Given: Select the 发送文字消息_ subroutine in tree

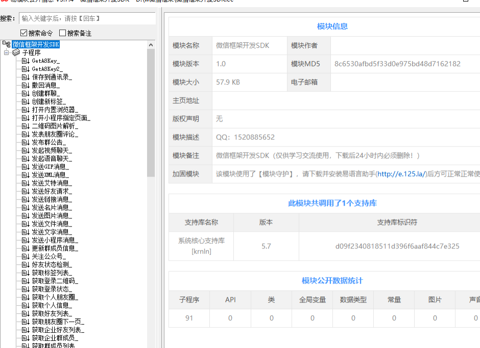Looking at the screenshot, I should 52,232.
